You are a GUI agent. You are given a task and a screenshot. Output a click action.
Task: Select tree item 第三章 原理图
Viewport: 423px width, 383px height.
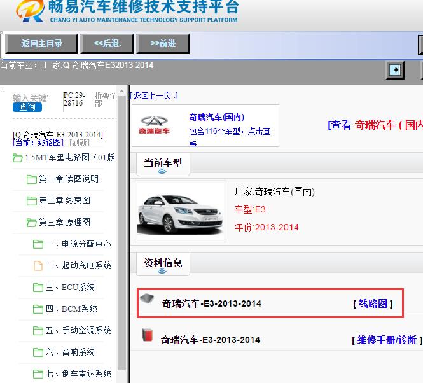point(64,223)
